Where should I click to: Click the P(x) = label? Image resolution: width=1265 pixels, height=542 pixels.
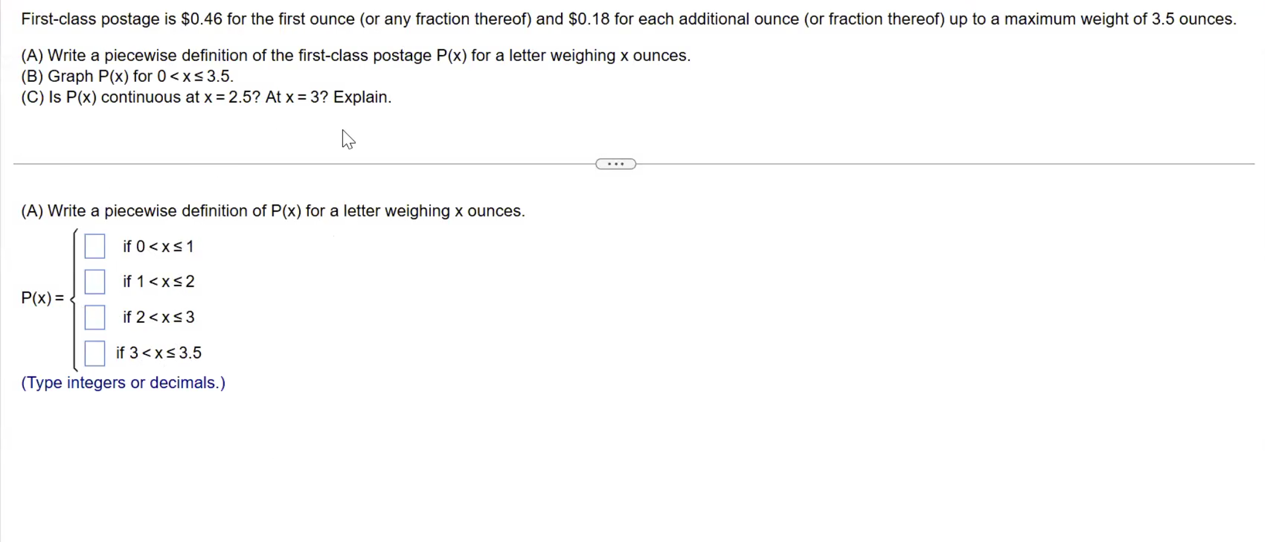tap(42, 298)
